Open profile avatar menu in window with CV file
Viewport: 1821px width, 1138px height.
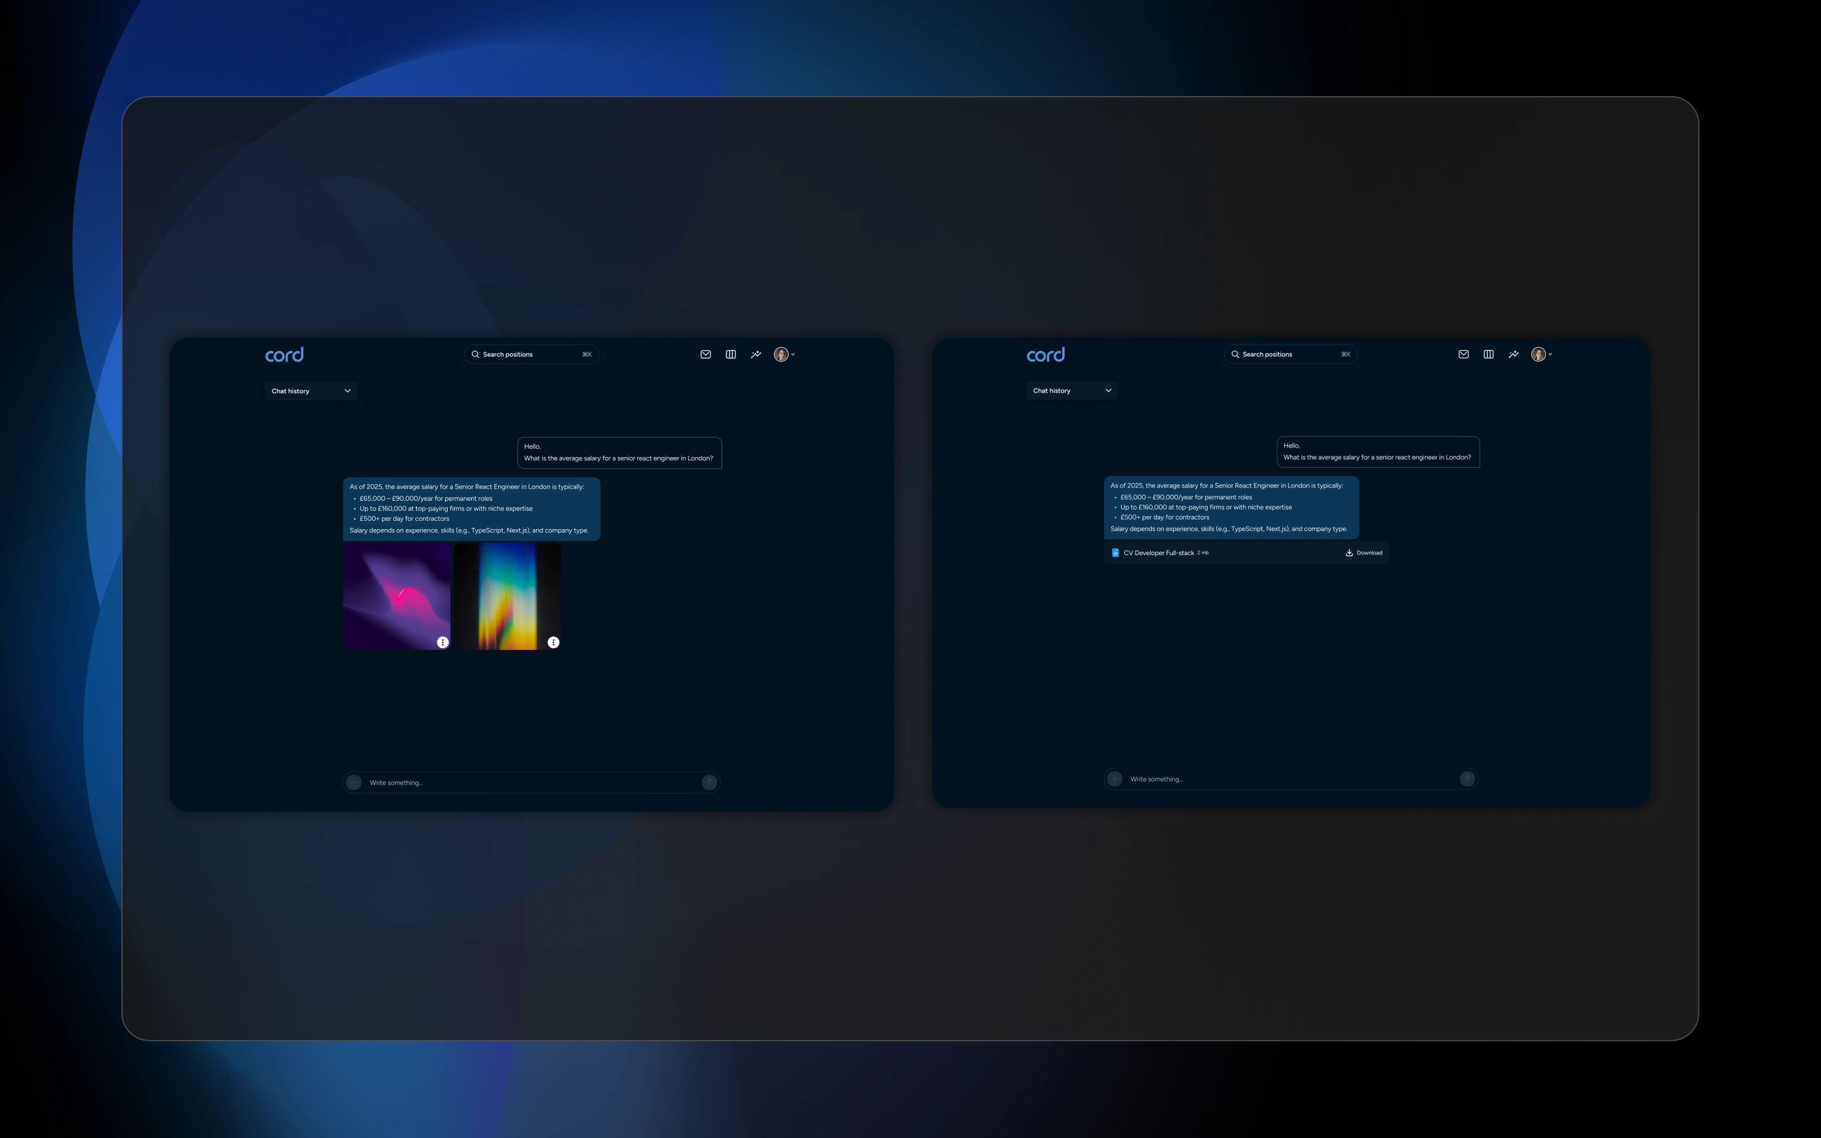click(1539, 355)
